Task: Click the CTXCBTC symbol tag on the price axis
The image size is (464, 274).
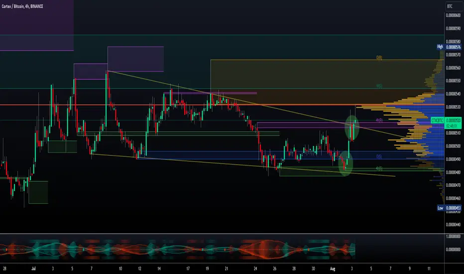Action: coord(438,121)
